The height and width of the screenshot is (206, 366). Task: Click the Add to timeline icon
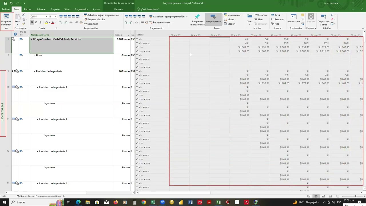pos(303,23)
